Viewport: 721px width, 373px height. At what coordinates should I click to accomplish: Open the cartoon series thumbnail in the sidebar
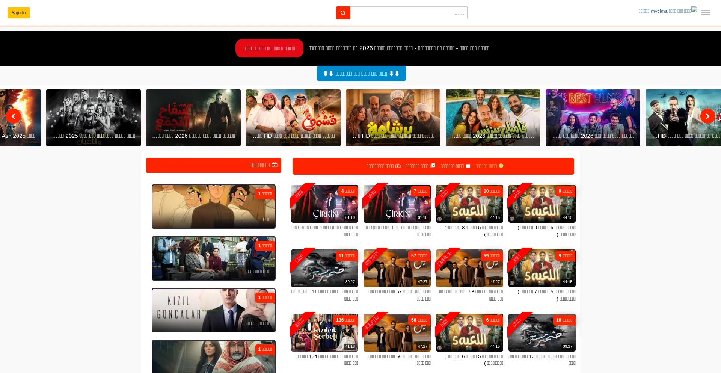214,207
